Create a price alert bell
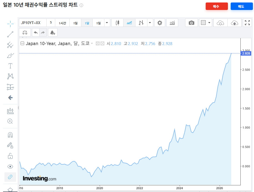The height and width of the screenshot is (192, 254). (53, 33)
